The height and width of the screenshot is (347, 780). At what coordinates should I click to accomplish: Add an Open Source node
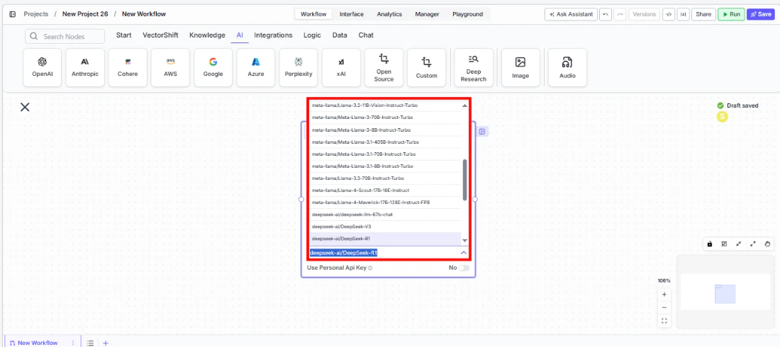pyautogui.click(x=384, y=67)
